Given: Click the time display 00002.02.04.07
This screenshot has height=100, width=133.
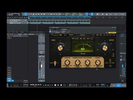Looking at the screenshot, I should (x=36, y=85).
